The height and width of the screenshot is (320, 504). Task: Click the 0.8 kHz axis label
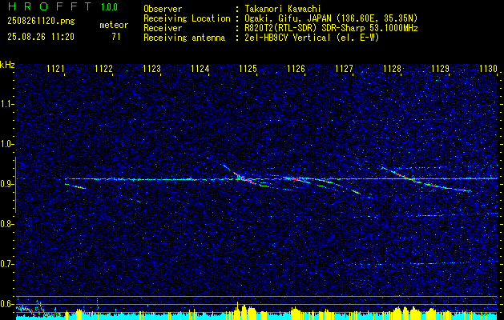click(6, 224)
